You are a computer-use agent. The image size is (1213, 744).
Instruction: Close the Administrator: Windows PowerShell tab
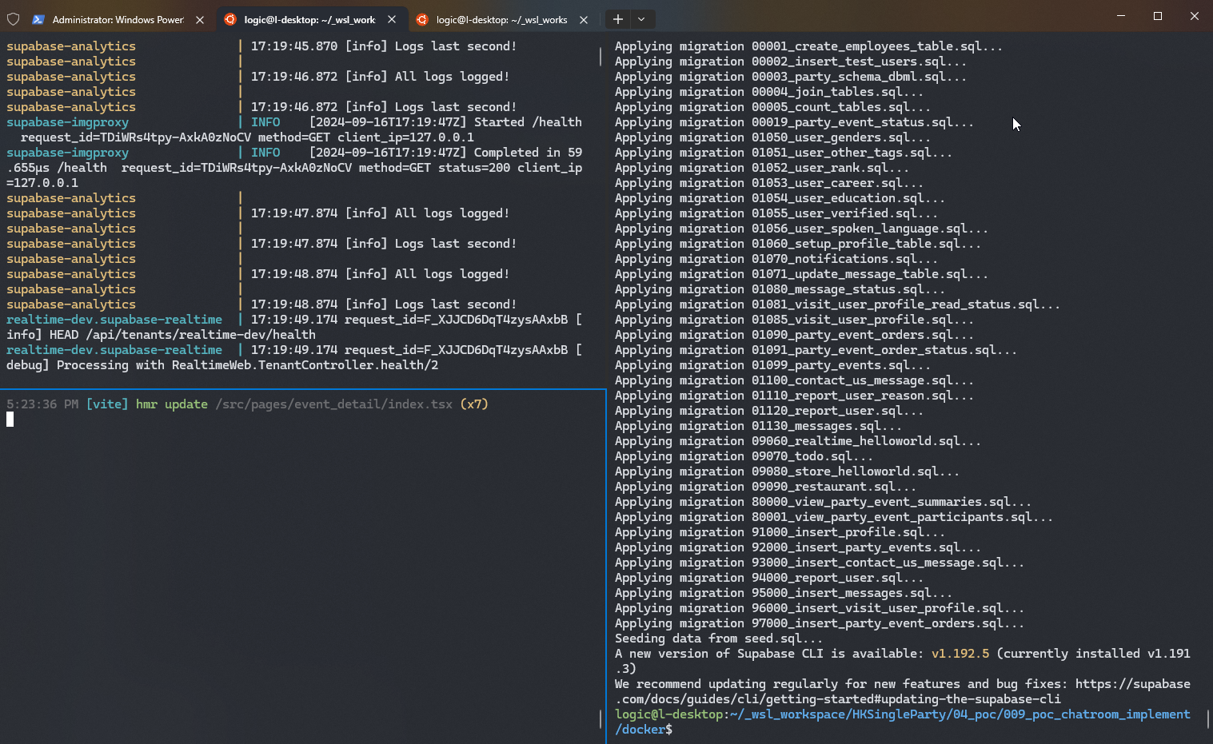coord(200,20)
